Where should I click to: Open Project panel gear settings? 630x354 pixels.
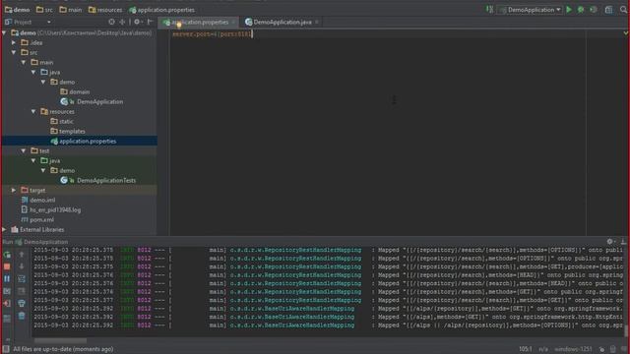pos(138,22)
